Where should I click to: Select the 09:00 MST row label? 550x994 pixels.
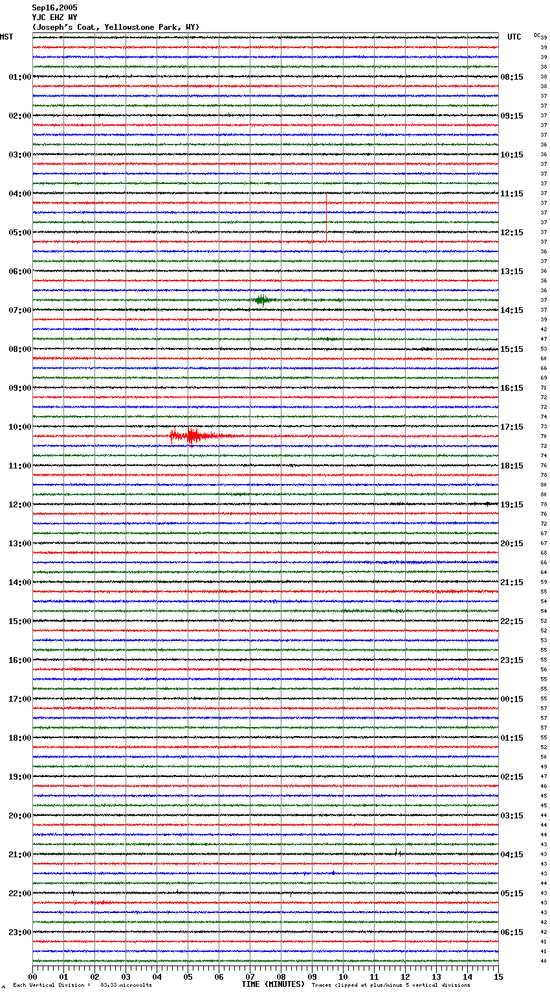click(20, 388)
